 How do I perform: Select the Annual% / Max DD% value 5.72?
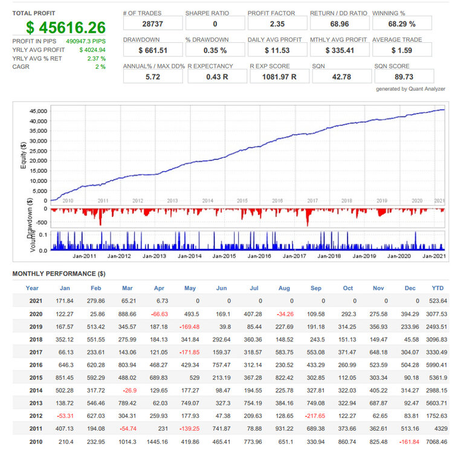click(x=153, y=77)
